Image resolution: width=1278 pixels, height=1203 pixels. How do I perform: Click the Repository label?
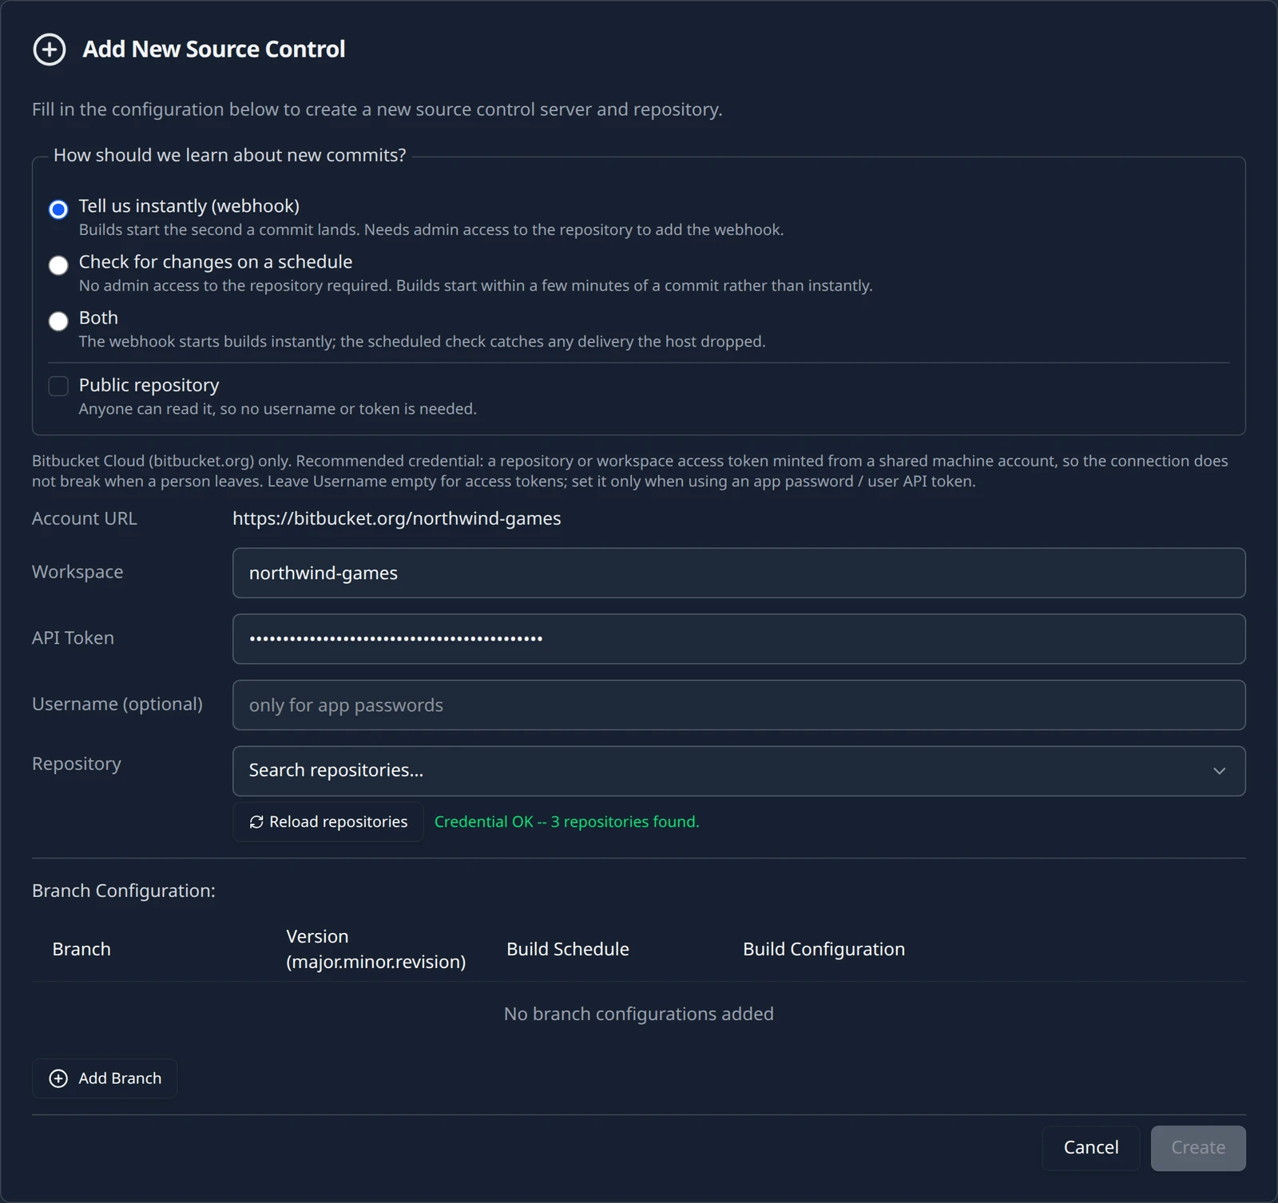click(77, 764)
